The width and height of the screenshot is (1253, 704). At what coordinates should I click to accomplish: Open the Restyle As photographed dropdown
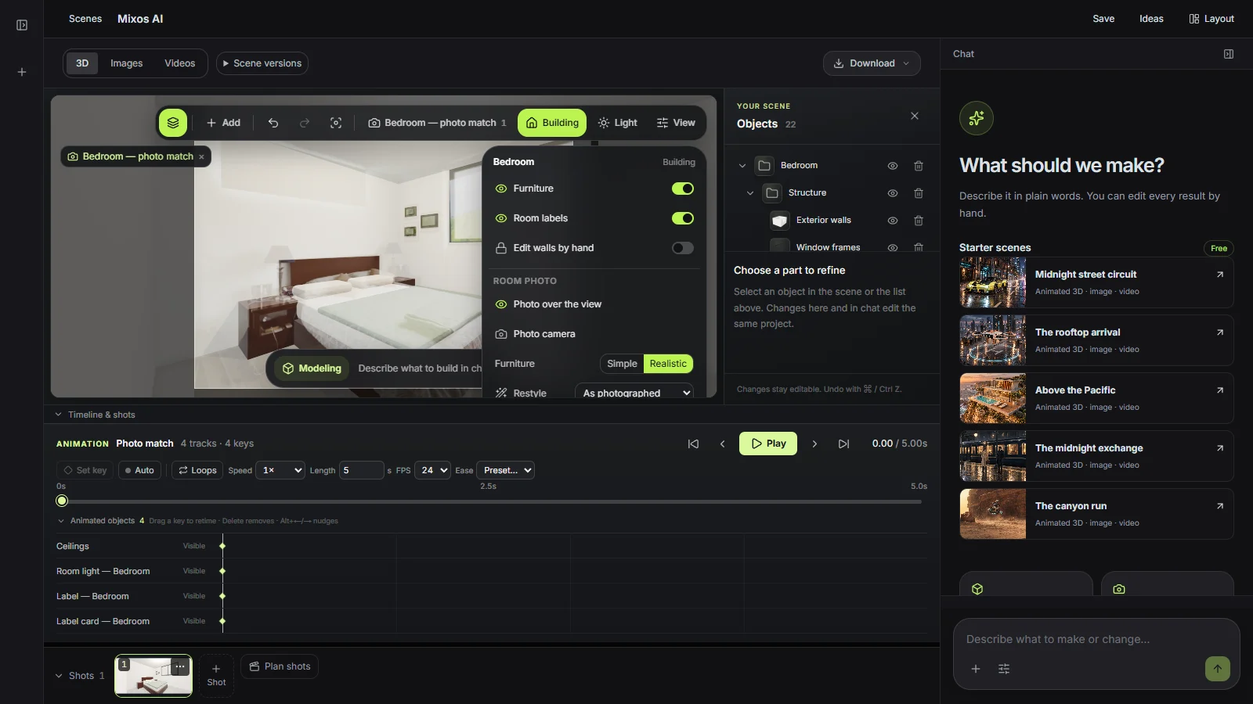pyautogui.click(x=634, y=393)
